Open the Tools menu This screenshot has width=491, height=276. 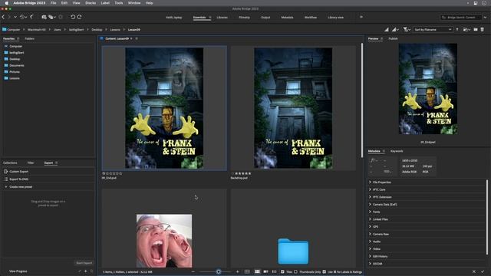click(119, 3)
